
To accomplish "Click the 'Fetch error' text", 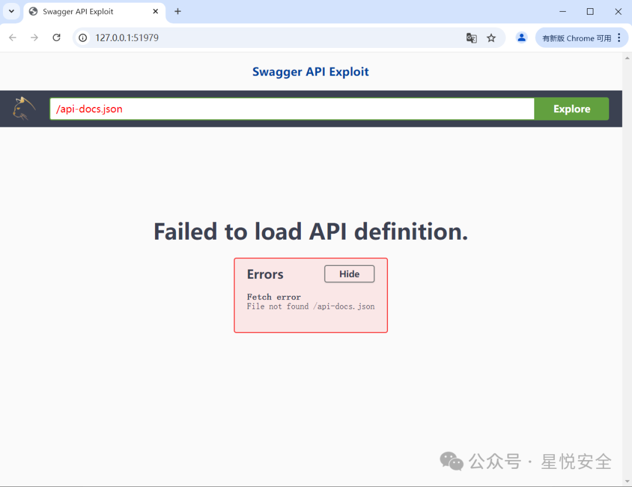I will pyautogui.click(x=274, y=297).
